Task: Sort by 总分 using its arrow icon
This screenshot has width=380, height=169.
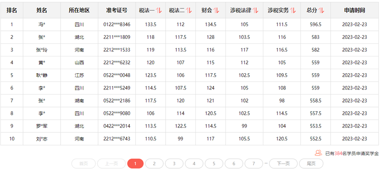Action: click(x=321, y=10)
